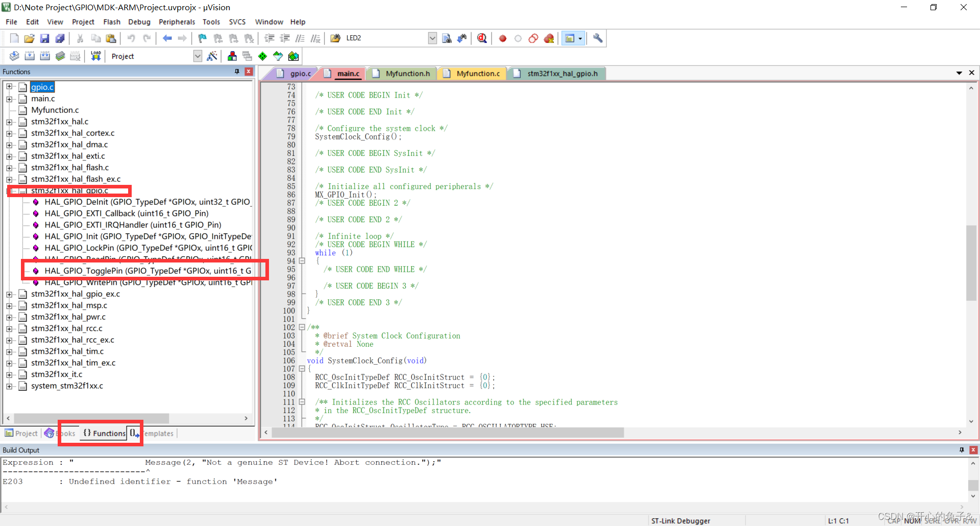Select HAL_GPIO_EXTI_Callback function entry

tap(126, 213)
